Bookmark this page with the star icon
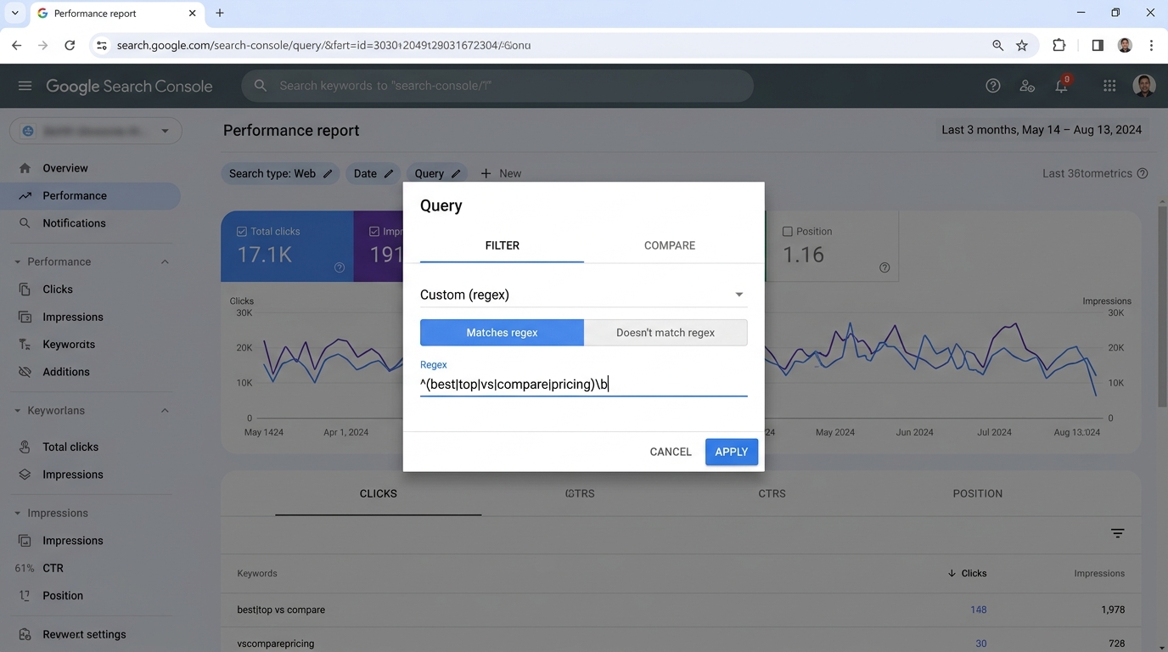Screen dimensions: 1168x652 1022,45
